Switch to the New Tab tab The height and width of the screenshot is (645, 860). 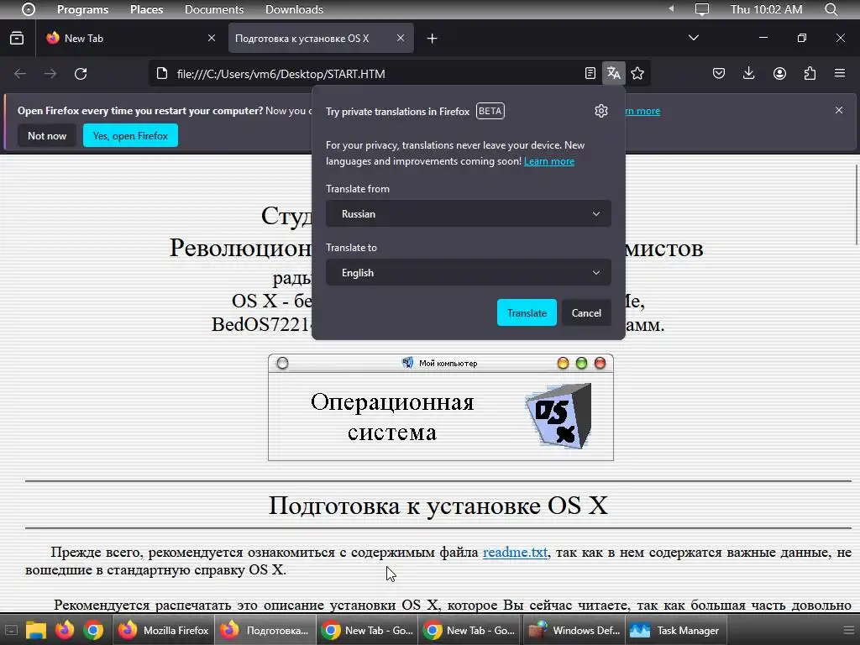point(130,38)
